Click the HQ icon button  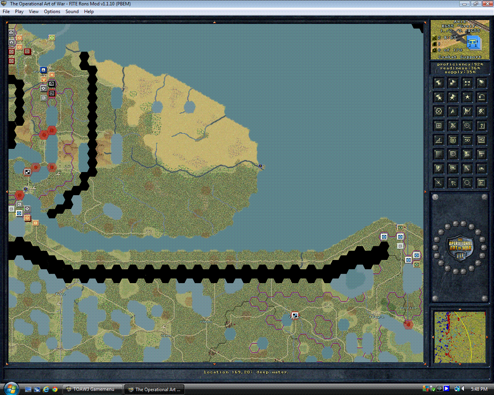(x=482, y=140)
